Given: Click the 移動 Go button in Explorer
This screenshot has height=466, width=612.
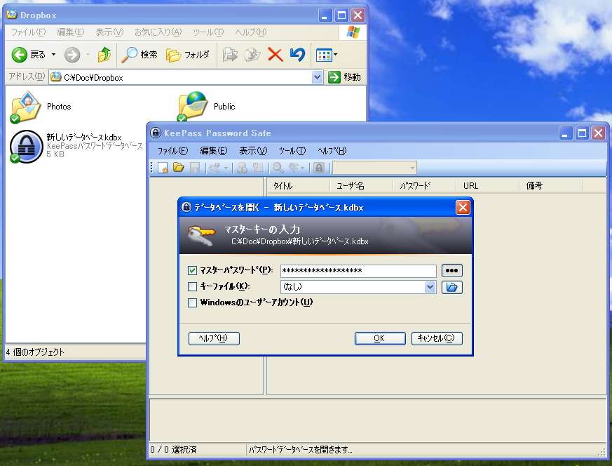Looking at the screenshot, I should [x=345, y=77].
